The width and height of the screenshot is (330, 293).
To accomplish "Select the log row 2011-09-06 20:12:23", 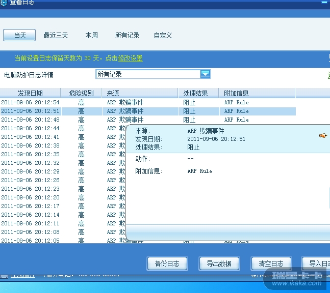I will click(x=63, y=189).
